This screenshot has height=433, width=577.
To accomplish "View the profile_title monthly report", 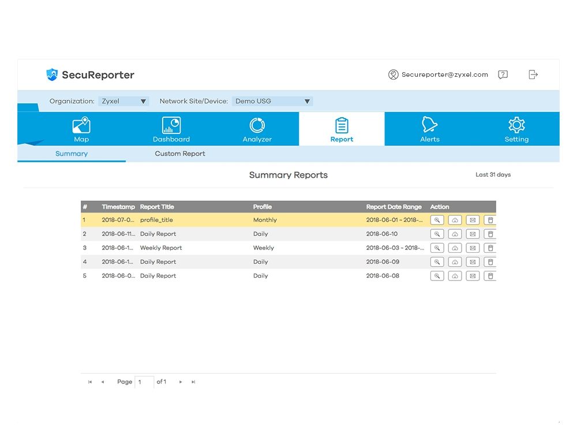I will [x=437, y=220].
